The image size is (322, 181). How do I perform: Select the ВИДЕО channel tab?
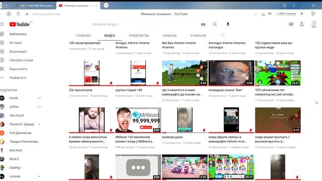click(x=110, y=36)
